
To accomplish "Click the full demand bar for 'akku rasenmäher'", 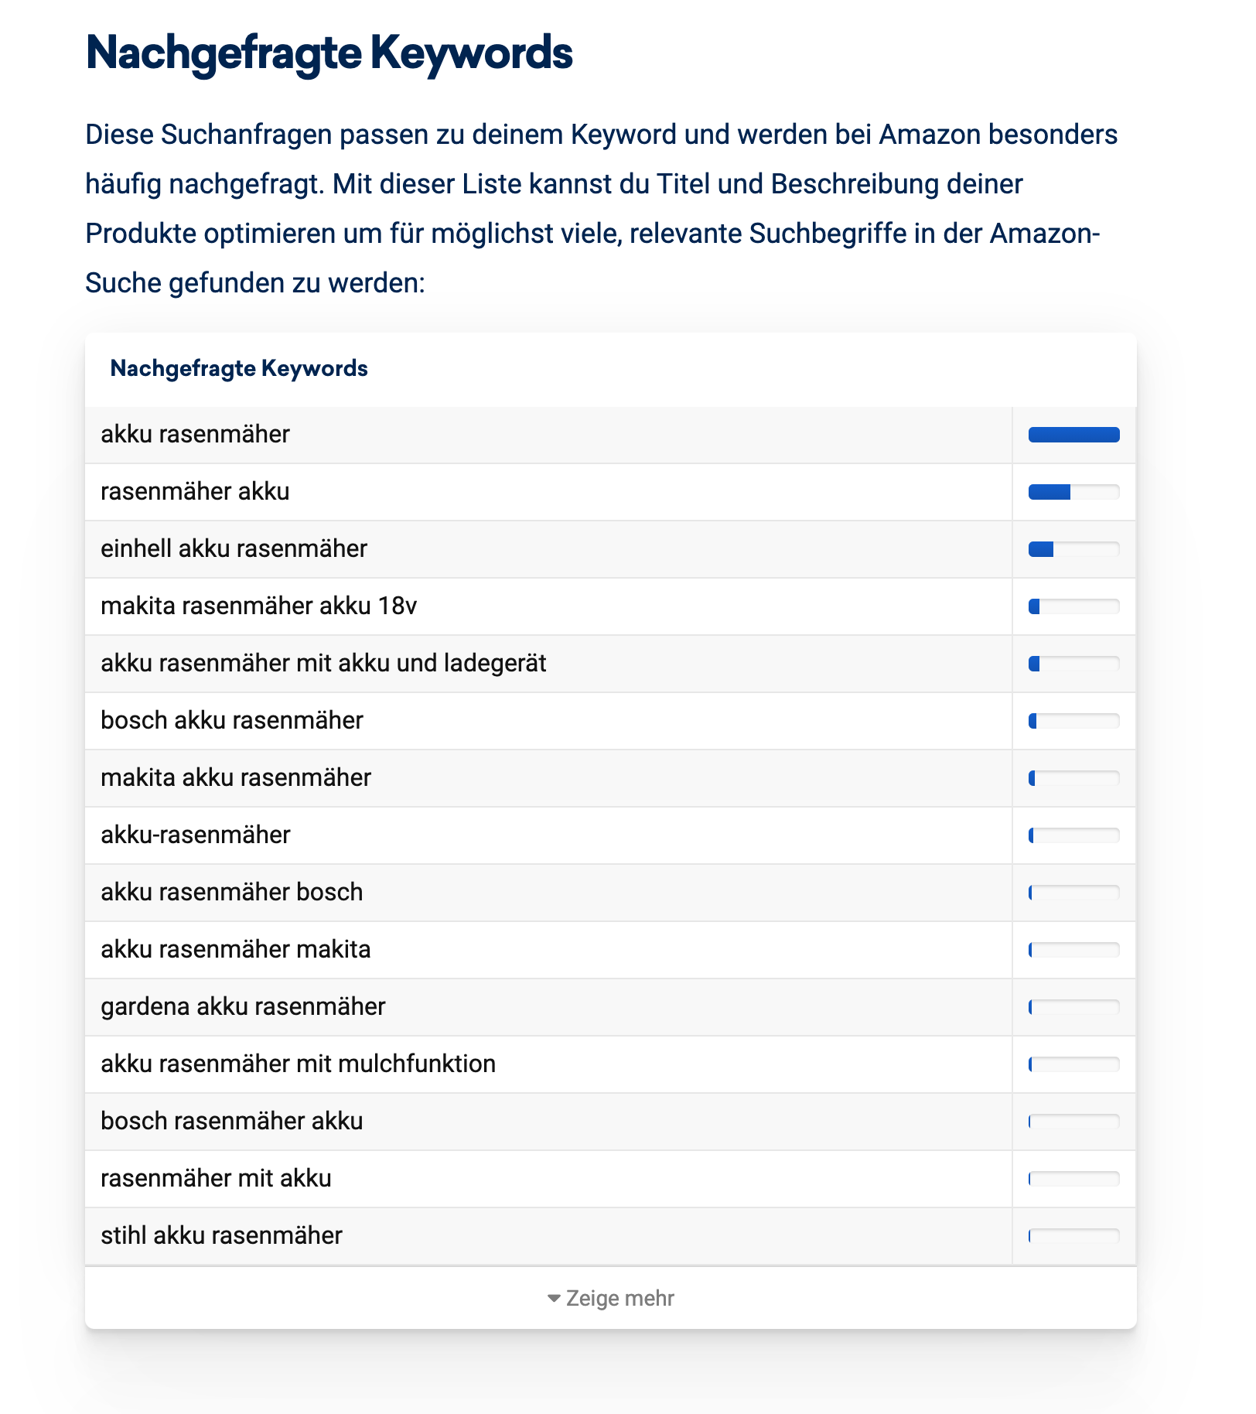I will [1073, 435].
